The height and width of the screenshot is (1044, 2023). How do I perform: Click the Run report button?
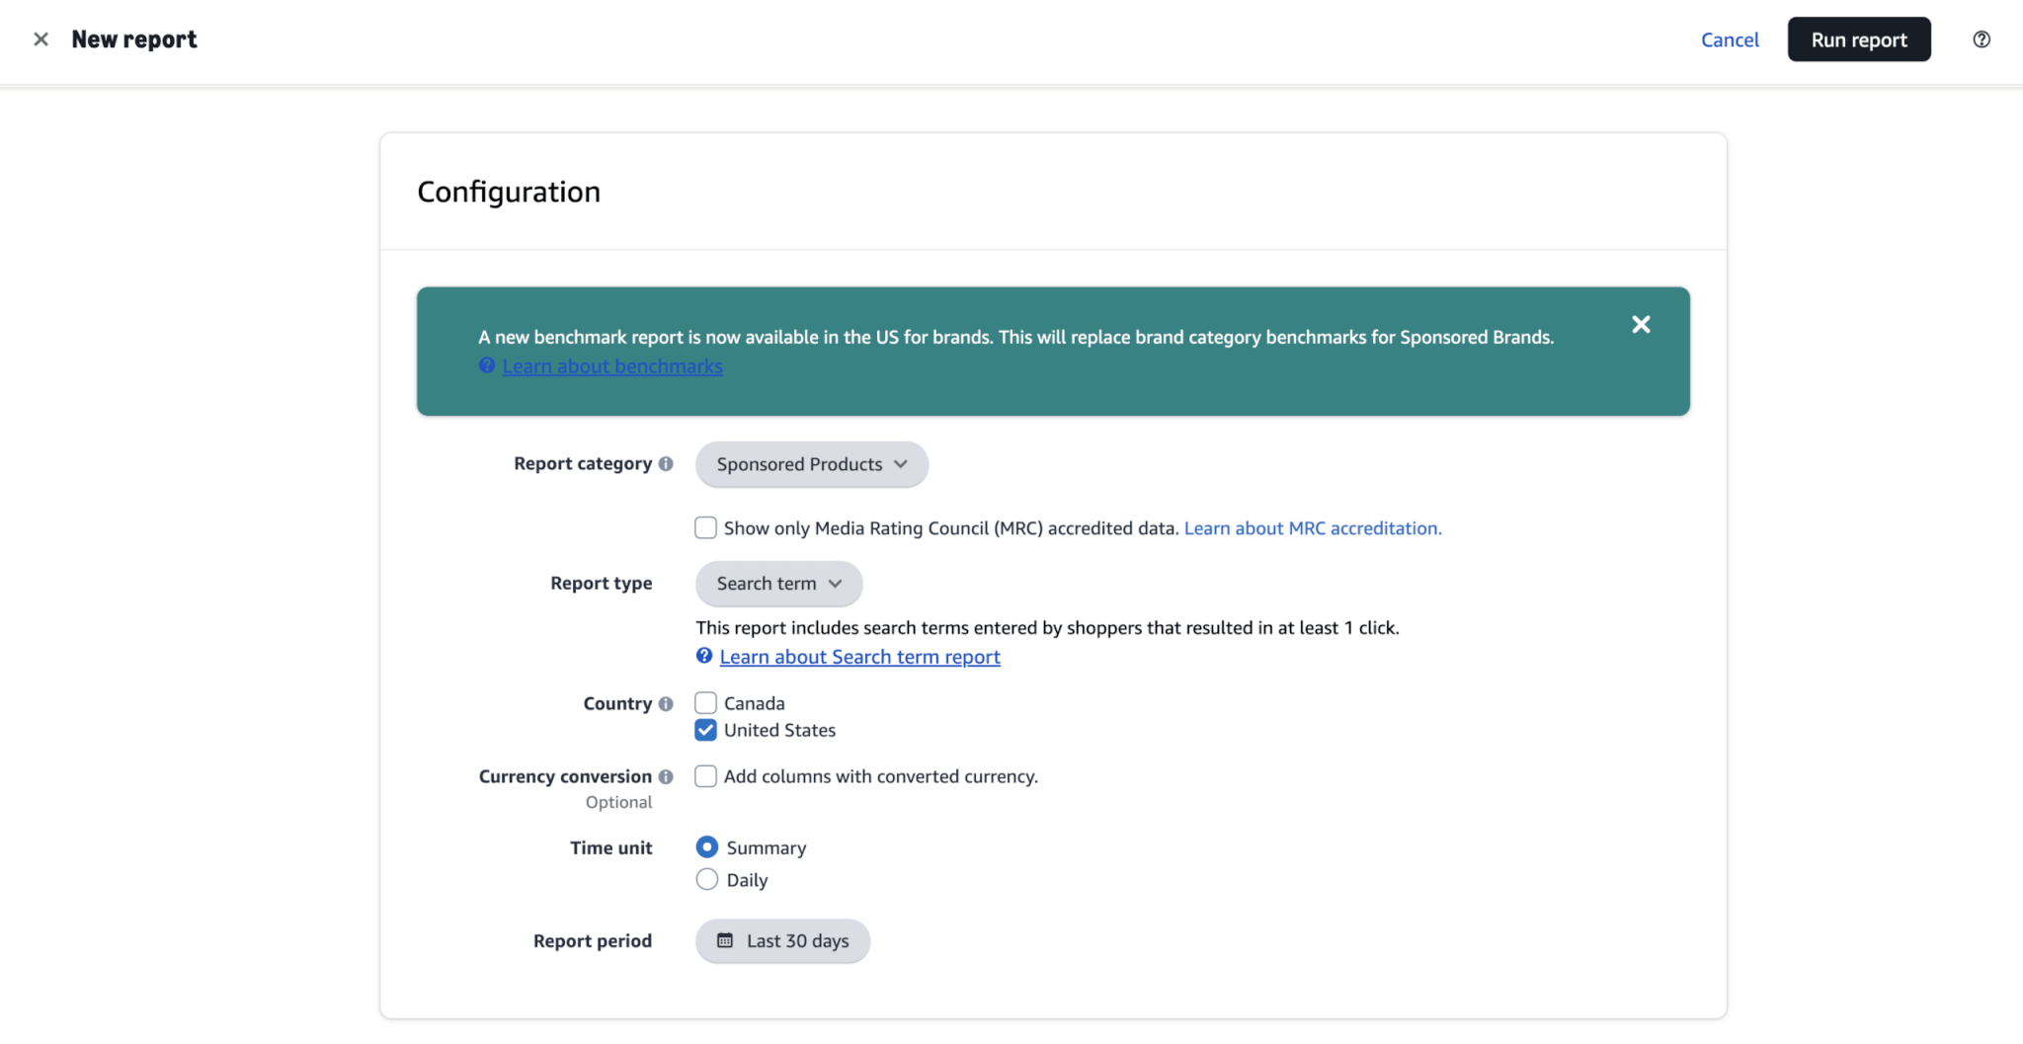tap(1859, 40)
